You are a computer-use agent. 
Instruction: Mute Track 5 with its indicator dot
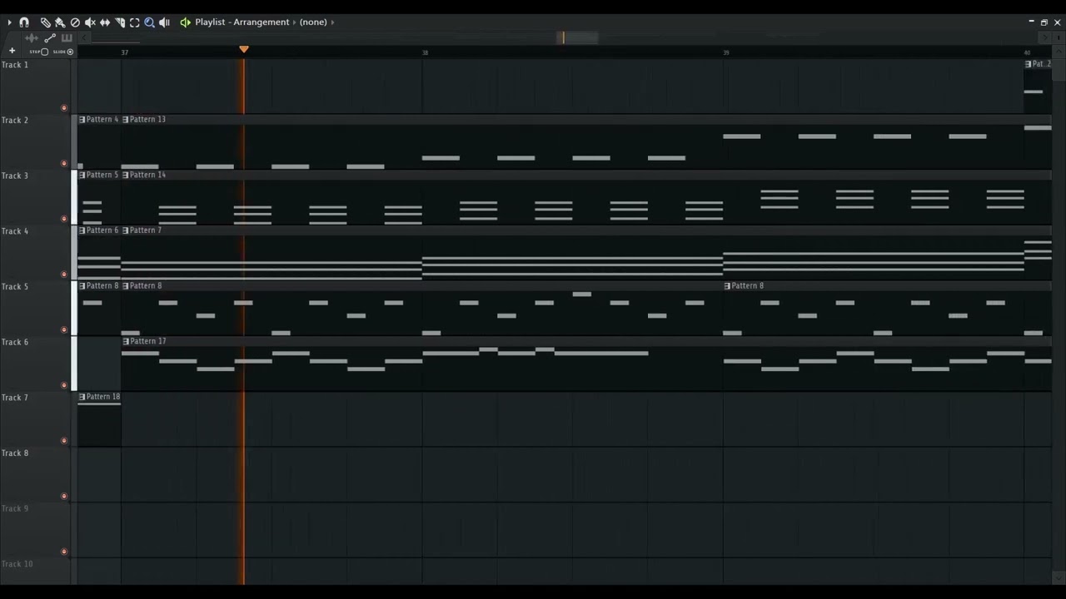[x=64, y=329]
